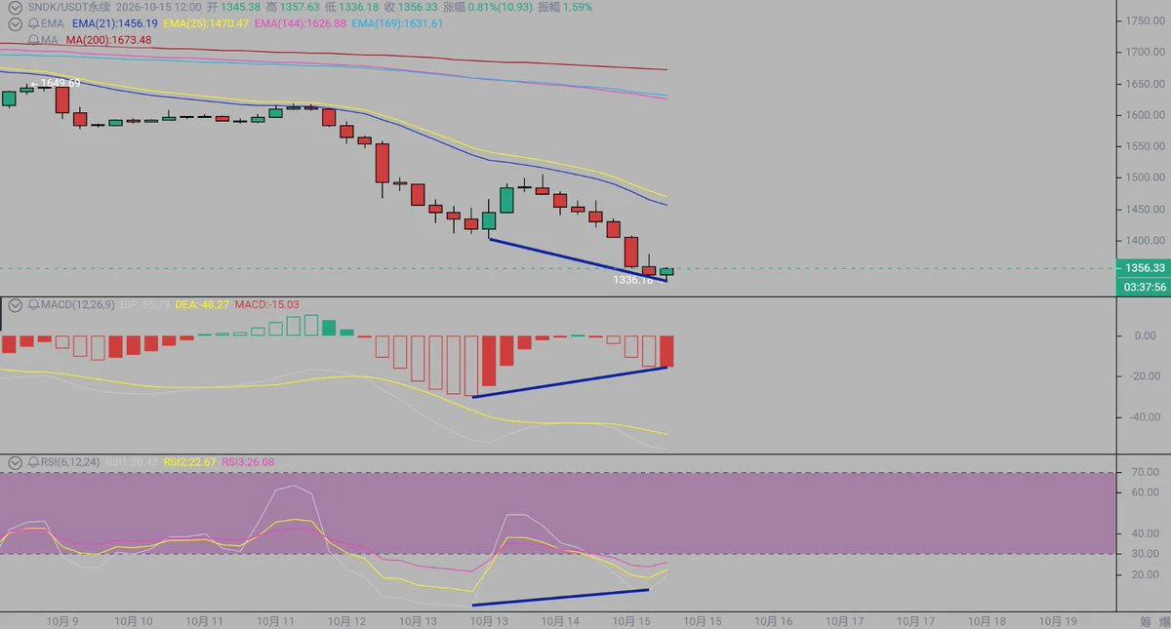
Task: Collapse the MACD panel chevron
Action: click(16, 305)
